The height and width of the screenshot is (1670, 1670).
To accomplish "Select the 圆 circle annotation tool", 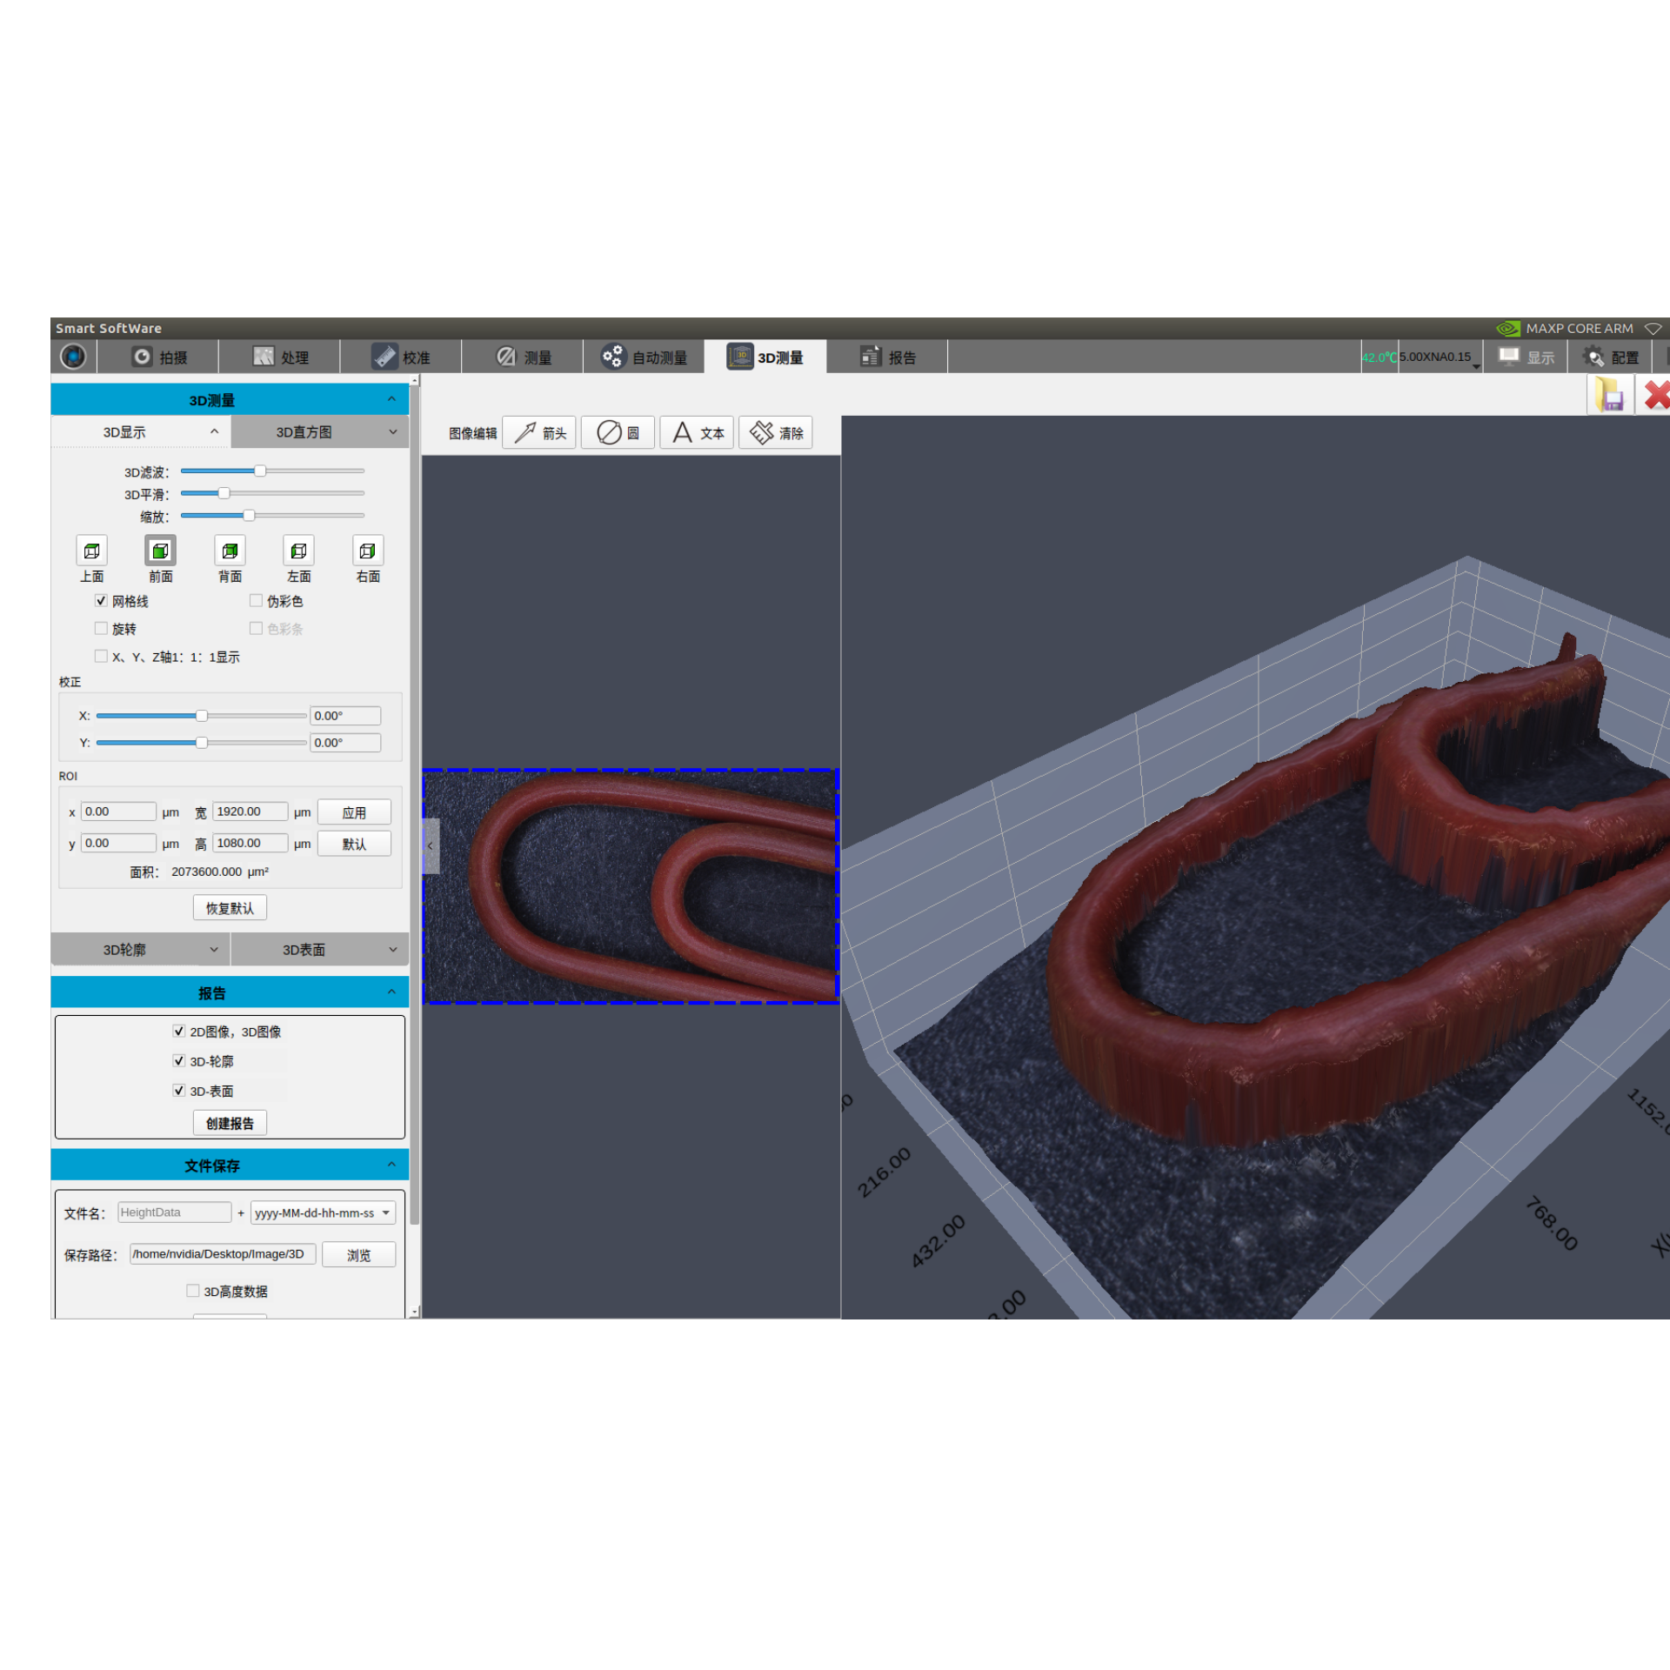I will (x=618, y=432).
